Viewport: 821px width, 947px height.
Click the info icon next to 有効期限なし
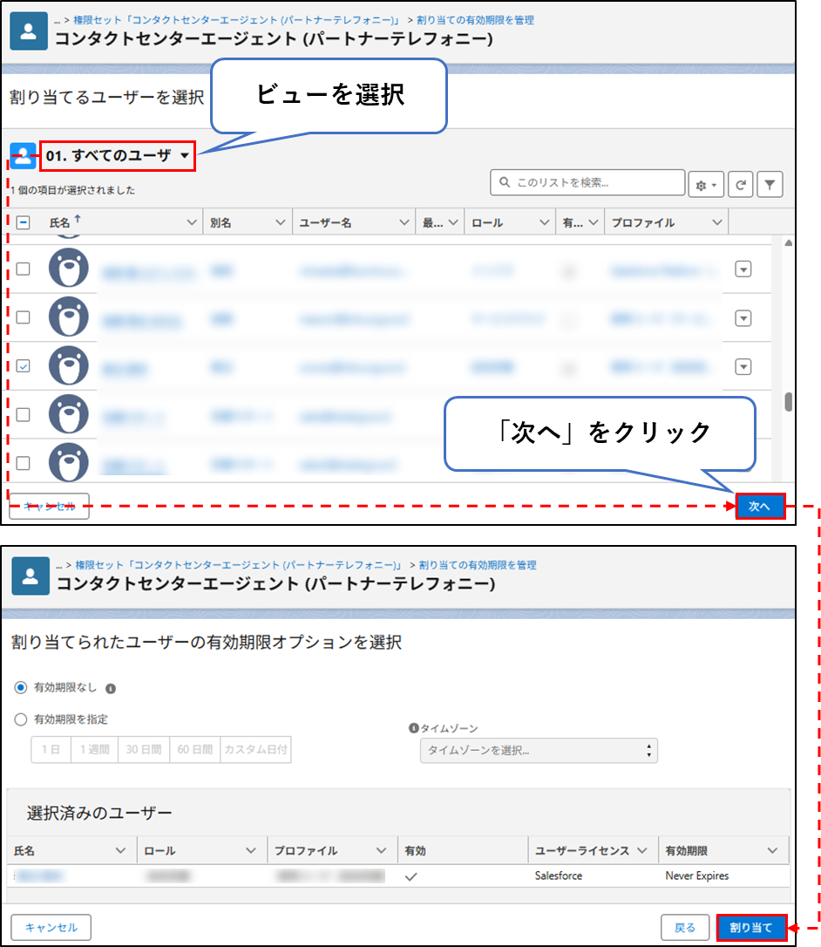[x=111, y=688]
